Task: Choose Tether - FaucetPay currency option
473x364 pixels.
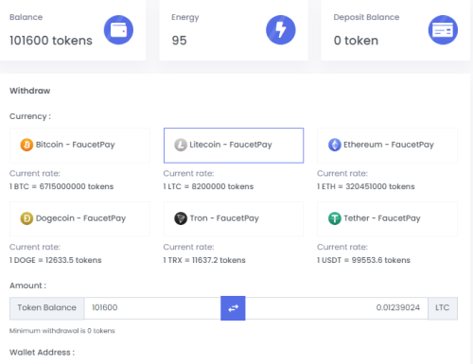Action: point(387,219)
